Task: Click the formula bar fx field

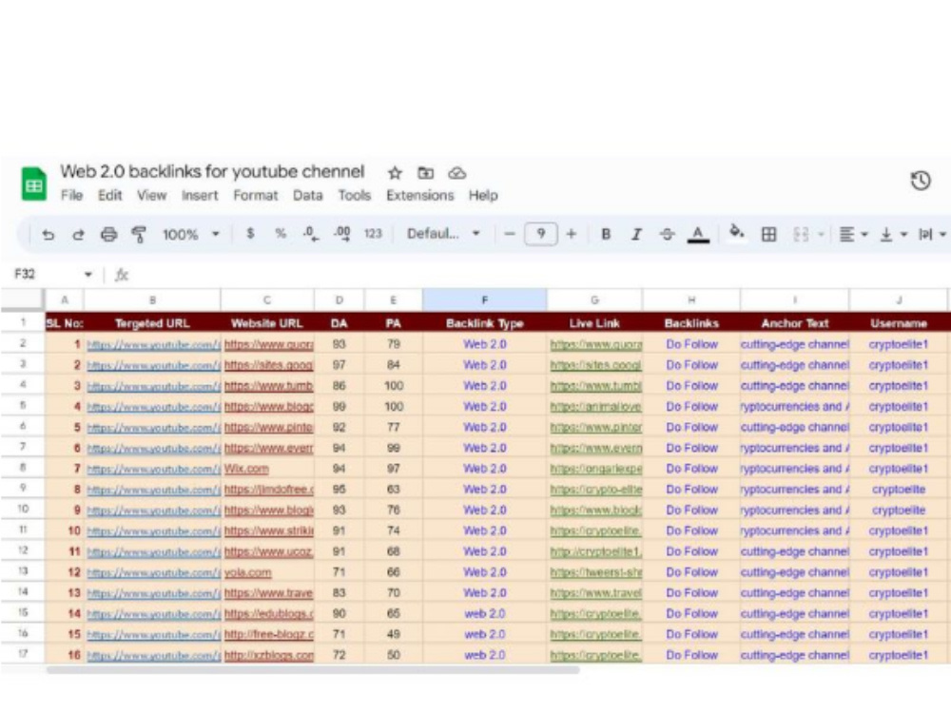Action: [534, 276]
